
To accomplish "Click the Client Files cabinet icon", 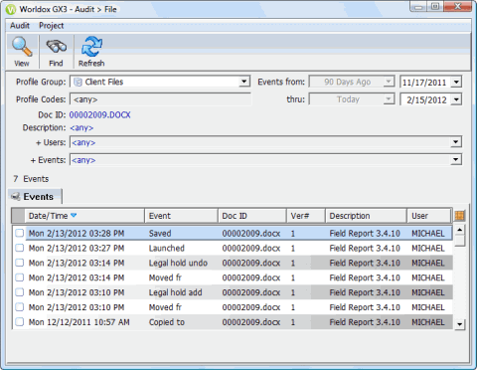I will [x=78, y=82].
